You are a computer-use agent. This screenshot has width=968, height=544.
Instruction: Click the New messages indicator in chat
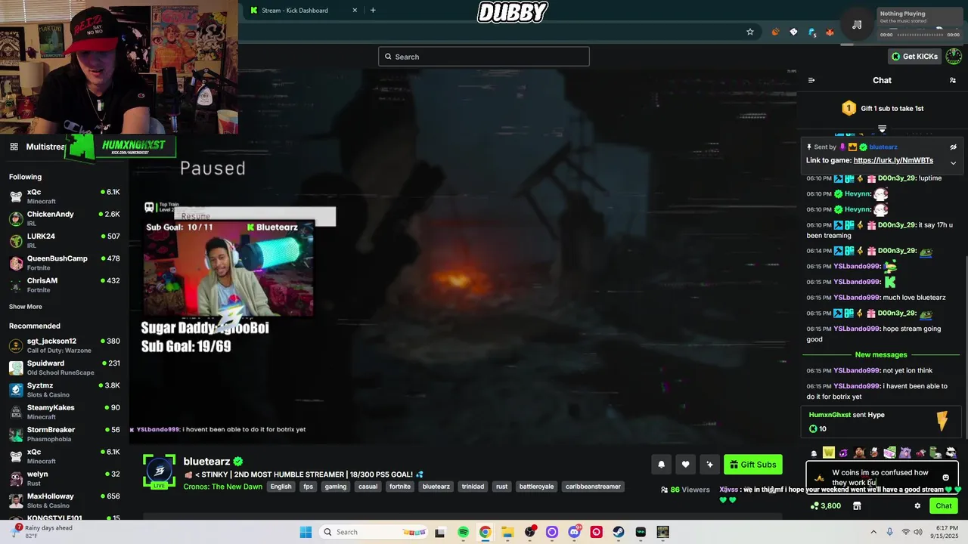point(881,355)
